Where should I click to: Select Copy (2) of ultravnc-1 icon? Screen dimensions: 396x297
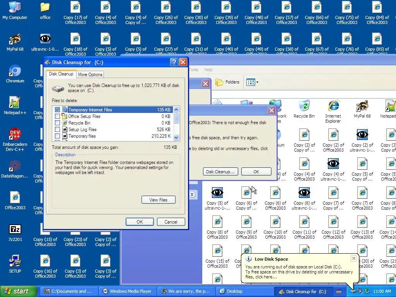362,141
